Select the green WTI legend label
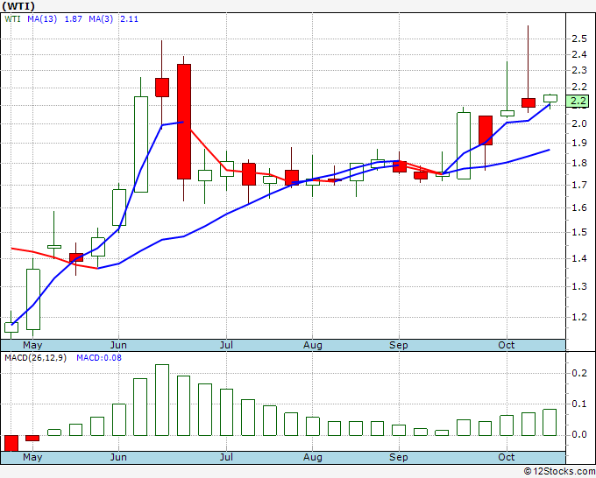 pos(12,19)
